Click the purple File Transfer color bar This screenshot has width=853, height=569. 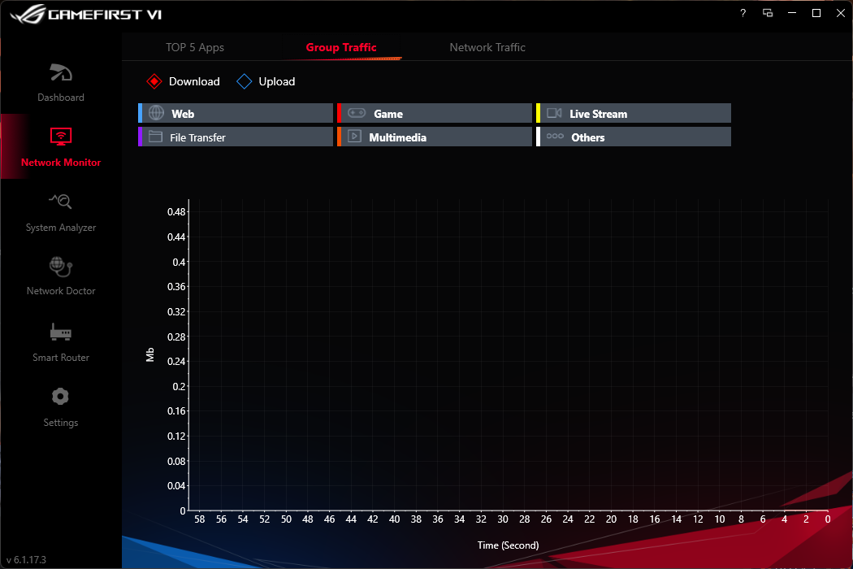coord(141,137)
